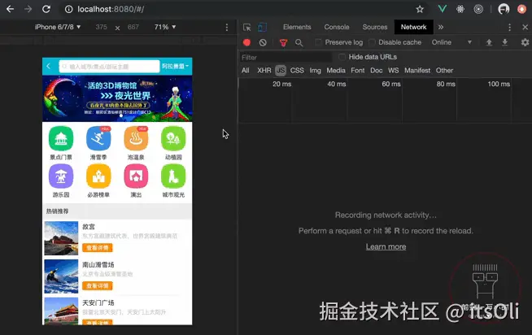Bookmark this page with the star

click(420, 9)
